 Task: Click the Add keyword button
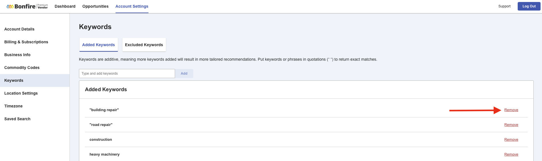[x=184, y=74]
